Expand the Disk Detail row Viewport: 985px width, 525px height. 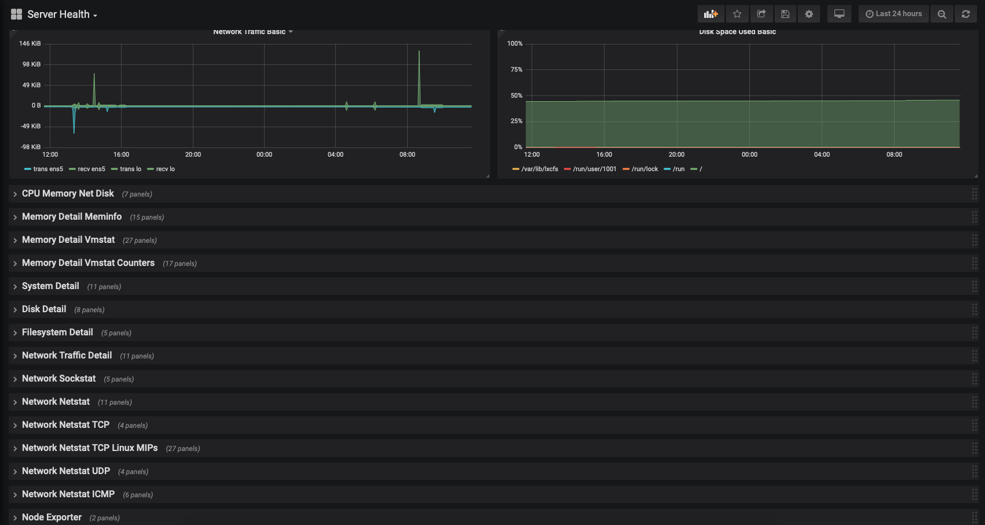[x=44, y=309]
